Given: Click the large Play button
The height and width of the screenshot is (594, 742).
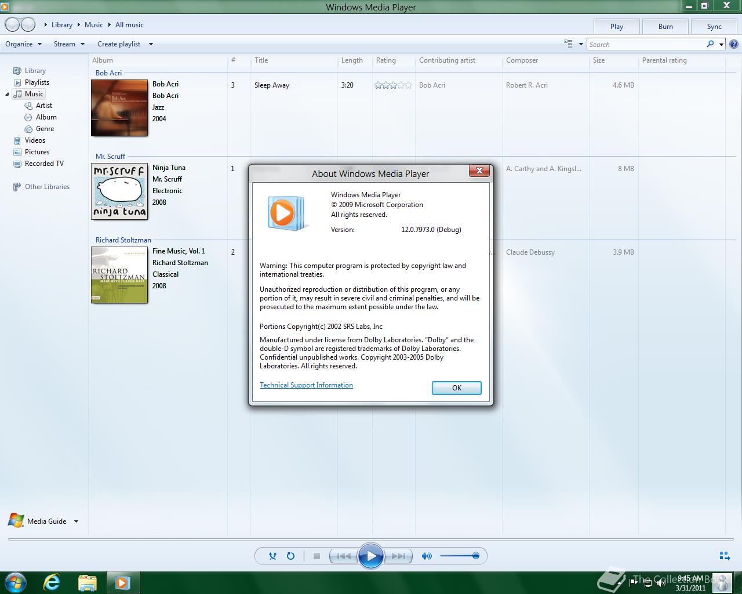Looking at the screenshot, I should click(371, 556).
